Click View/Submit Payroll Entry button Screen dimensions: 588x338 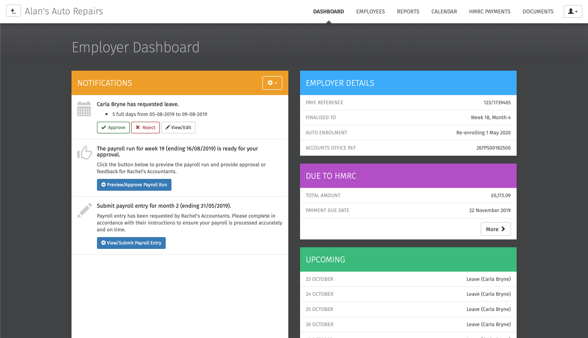[x=131, y=243]
